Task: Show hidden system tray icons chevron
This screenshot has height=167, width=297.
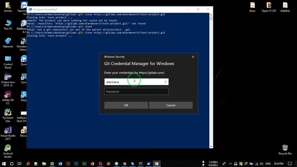Action: [x=230, y=164]
